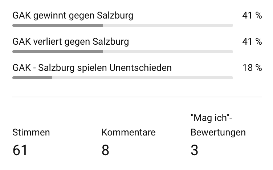Click the dark filled part of the gewinnt bar
273x170 pixels.
[57, 25]
